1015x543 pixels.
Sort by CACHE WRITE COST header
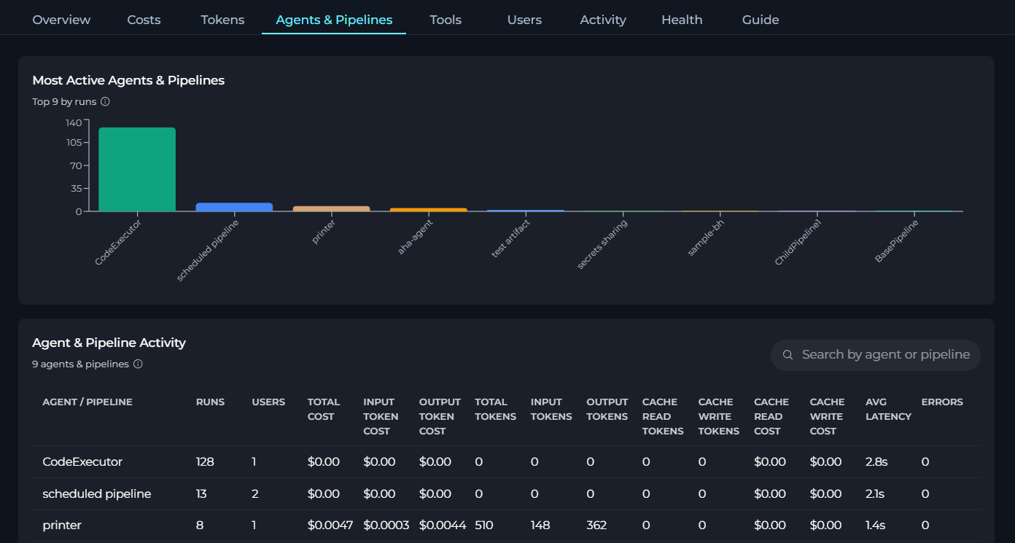(x=827, y=417)
